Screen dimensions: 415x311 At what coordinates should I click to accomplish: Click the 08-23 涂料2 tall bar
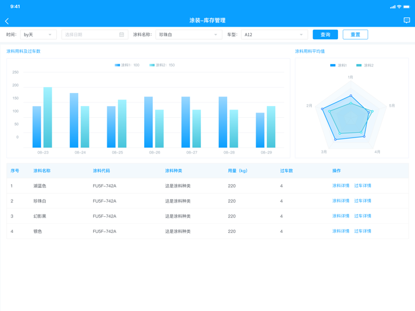click(x=47, y=117)
